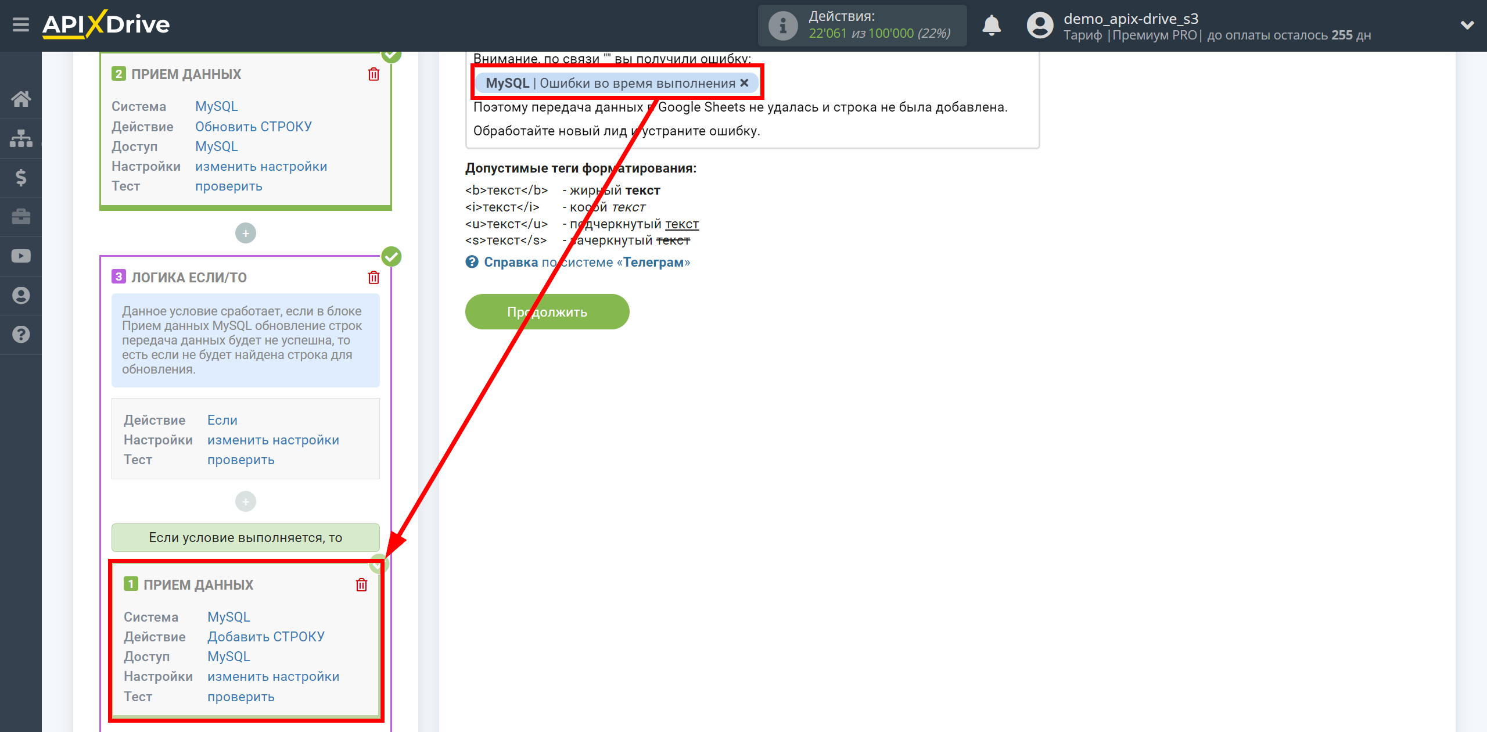Click изменить настройки in block 2
This screenshot has height=732, width=1487.
pos(261,167)
